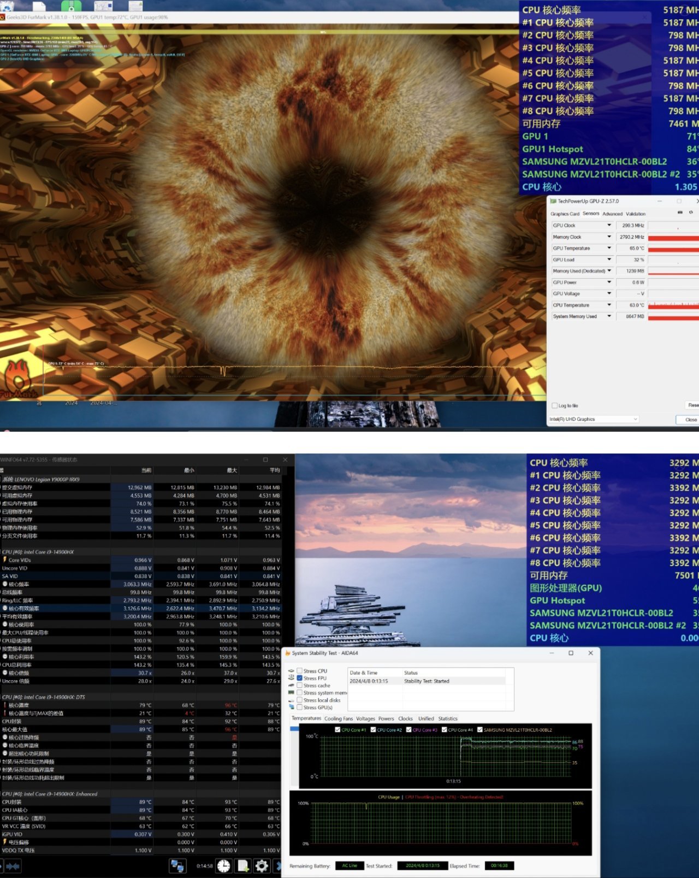Toggle the CPU Core #2 graph checkbox
This screenshot has width=699, height=878.
point(373,729)
